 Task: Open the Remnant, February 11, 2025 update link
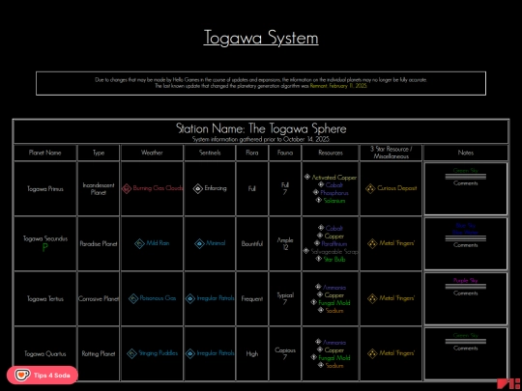(x=338, y=86)
